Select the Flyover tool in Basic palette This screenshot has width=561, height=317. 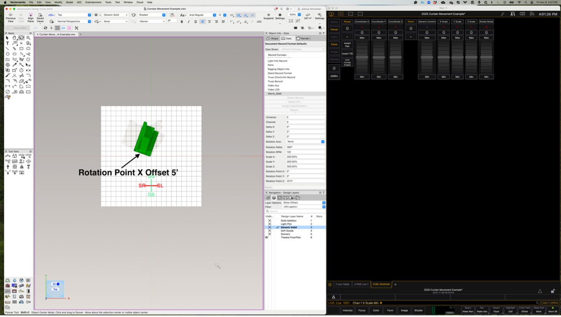click(x=21, y=38)
